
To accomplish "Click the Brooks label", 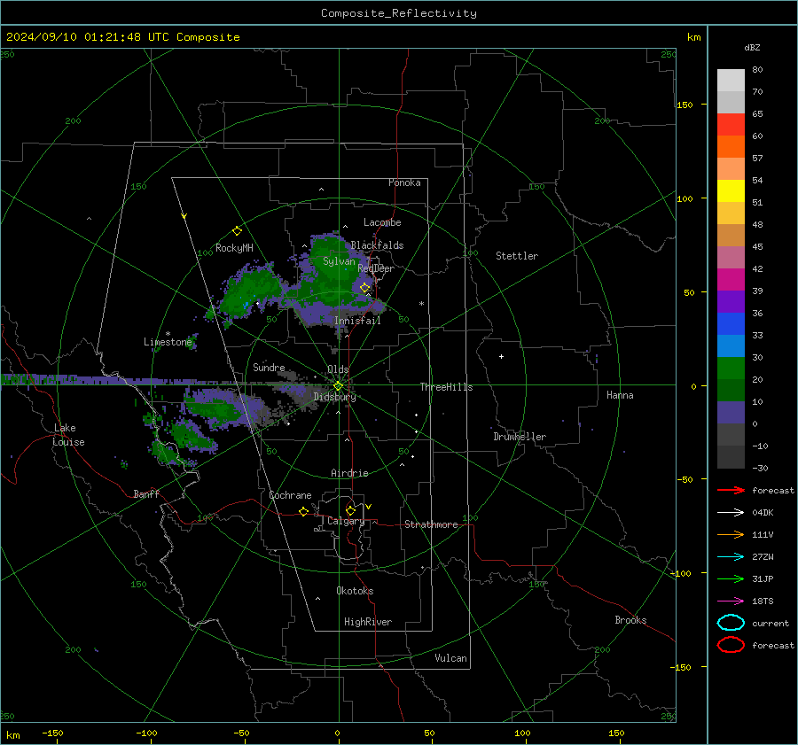I will (x=630, y=620).
